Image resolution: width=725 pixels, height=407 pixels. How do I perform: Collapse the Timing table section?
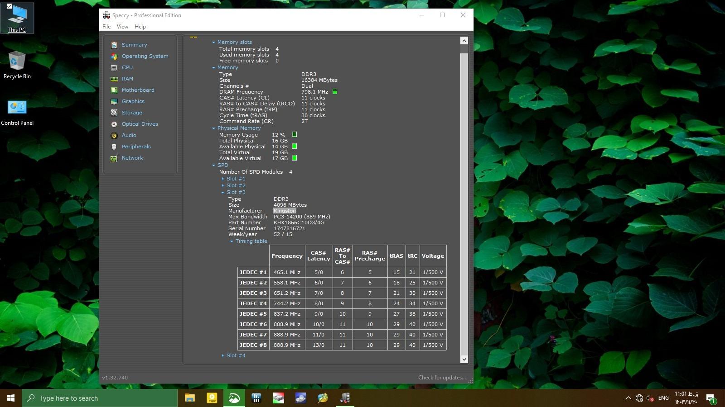(x=232, y=241)
